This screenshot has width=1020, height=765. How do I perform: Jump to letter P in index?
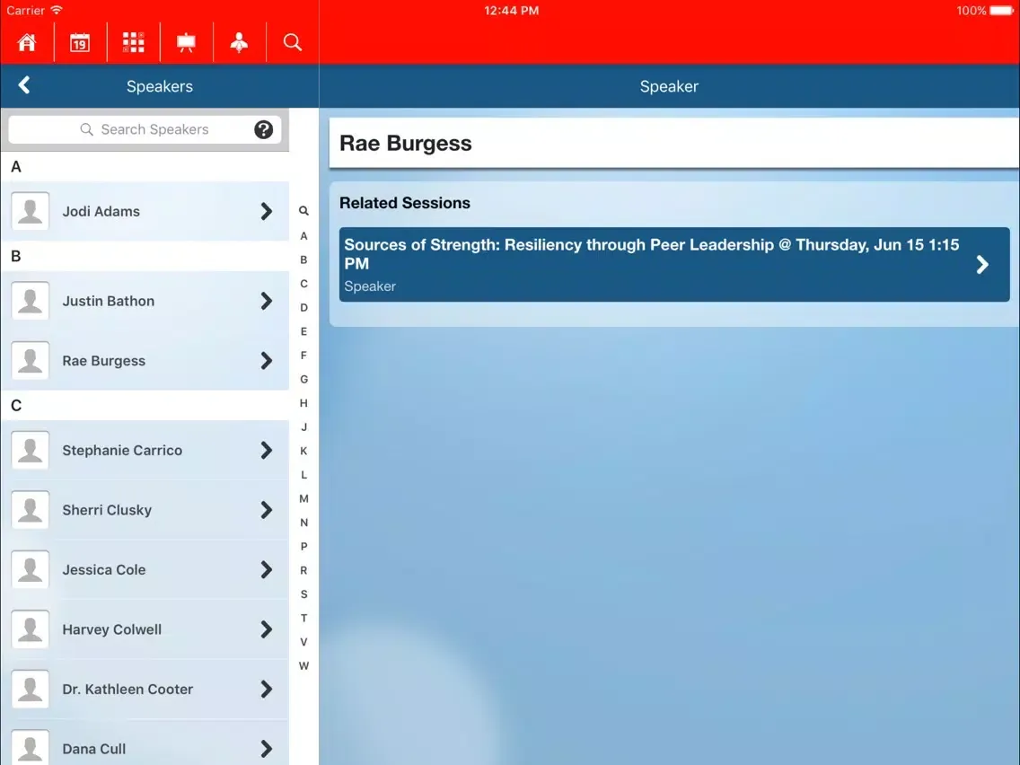point(303,547)
